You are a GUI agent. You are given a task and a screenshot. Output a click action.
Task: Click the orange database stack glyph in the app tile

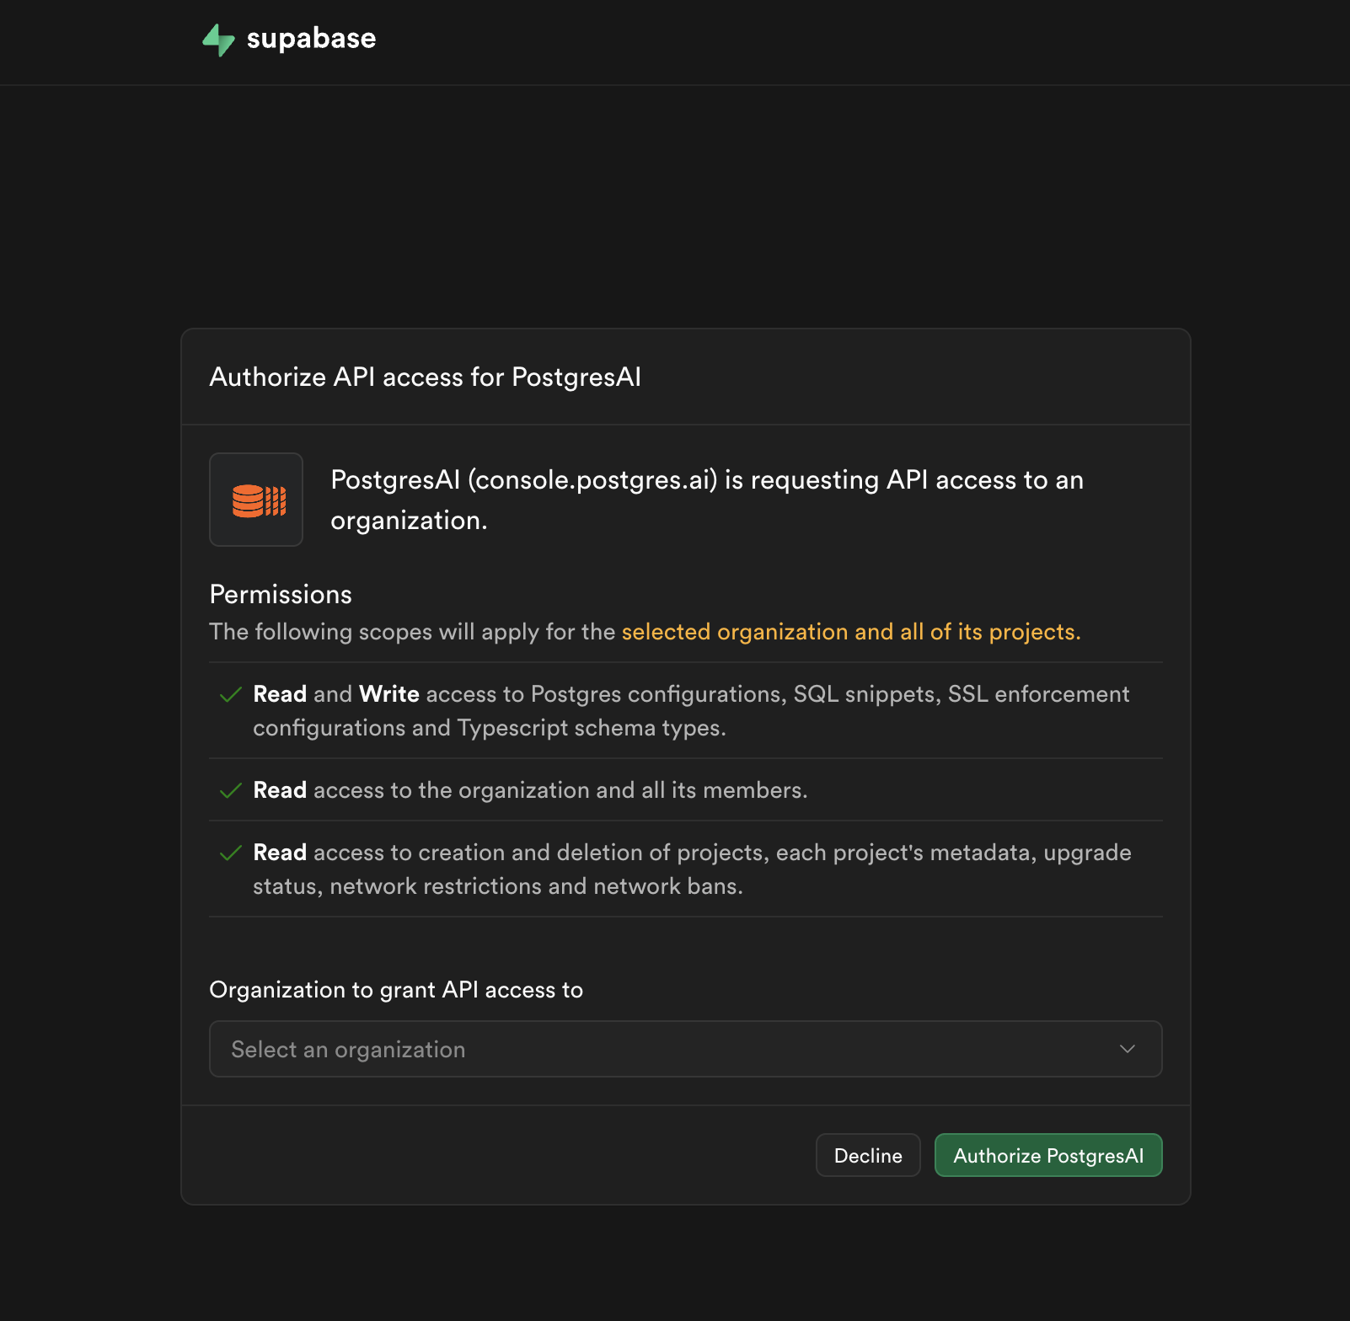[256, 499]
